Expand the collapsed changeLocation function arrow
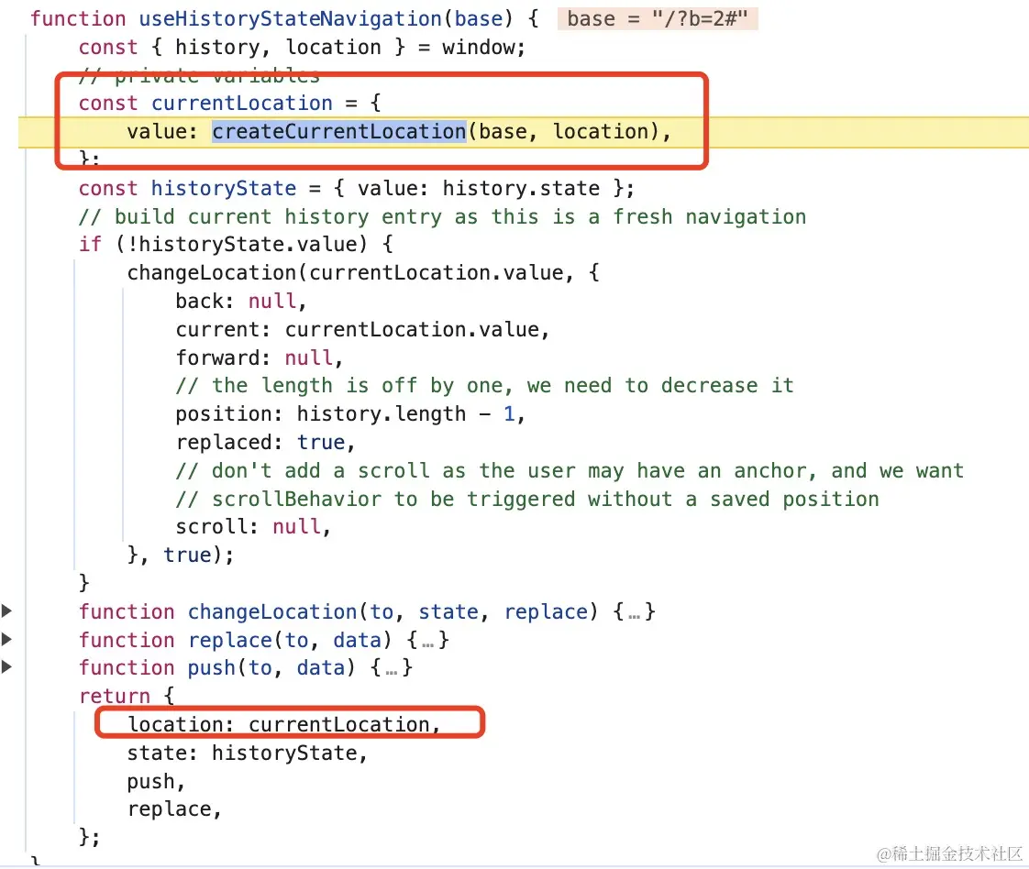Viewport: 1029px width, 869px height. point(6,611)
